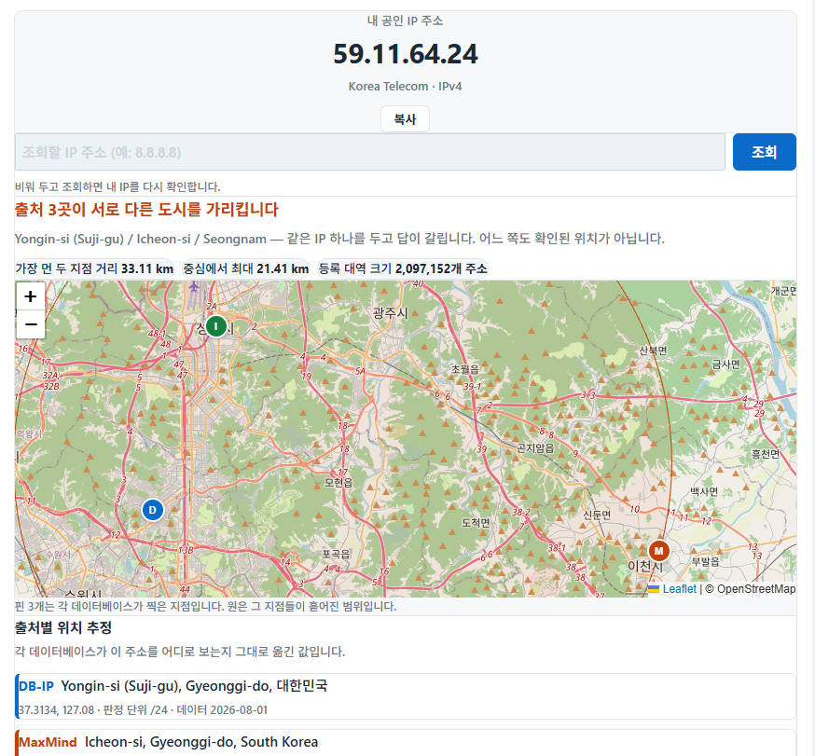
Task: Click the 가장 먼 두 지점 거리 33.11 km chip
Action: (94, 268)
